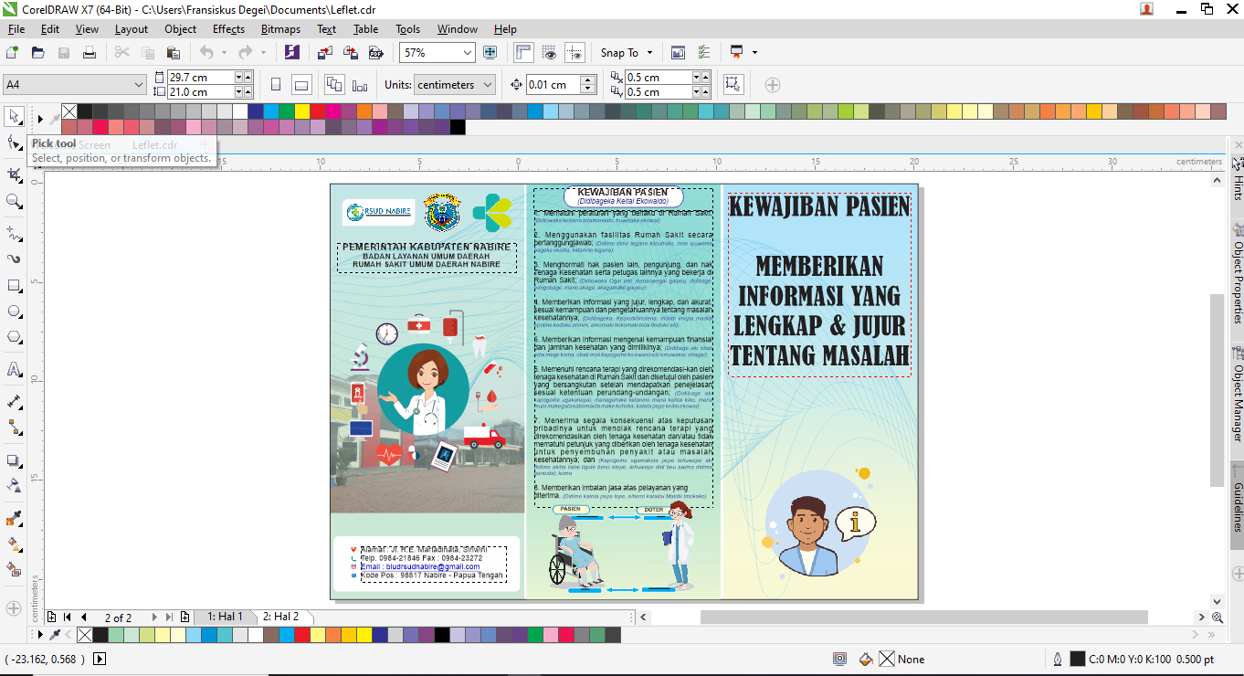This screenshot has height=676, width=1244.
Task: Select the Polygon tool
Action: coord(14,338)
